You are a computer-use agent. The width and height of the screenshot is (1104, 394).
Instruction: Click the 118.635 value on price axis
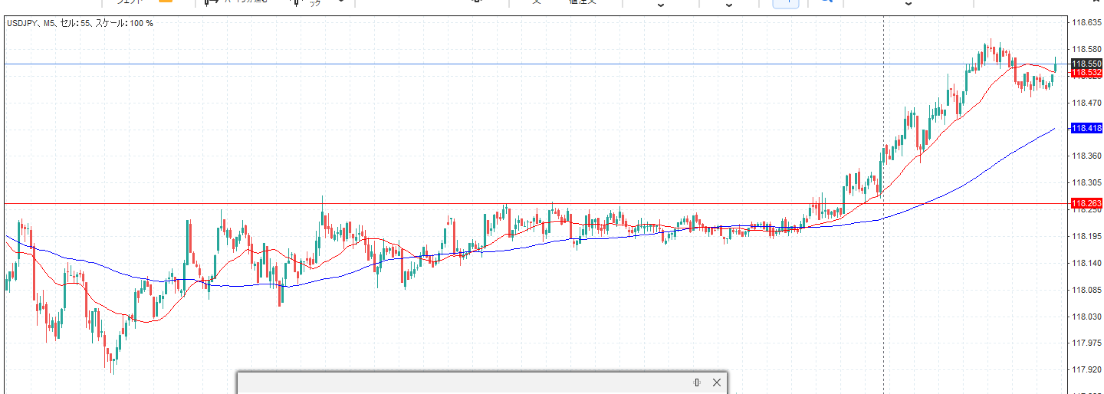click(1086, 22)
